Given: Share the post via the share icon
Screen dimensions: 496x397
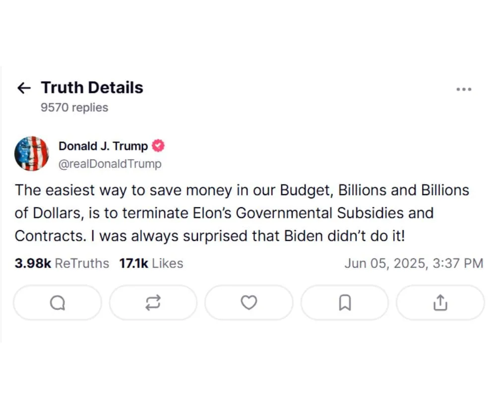Looking at the screenshot, I should click(x=440, y=302).
